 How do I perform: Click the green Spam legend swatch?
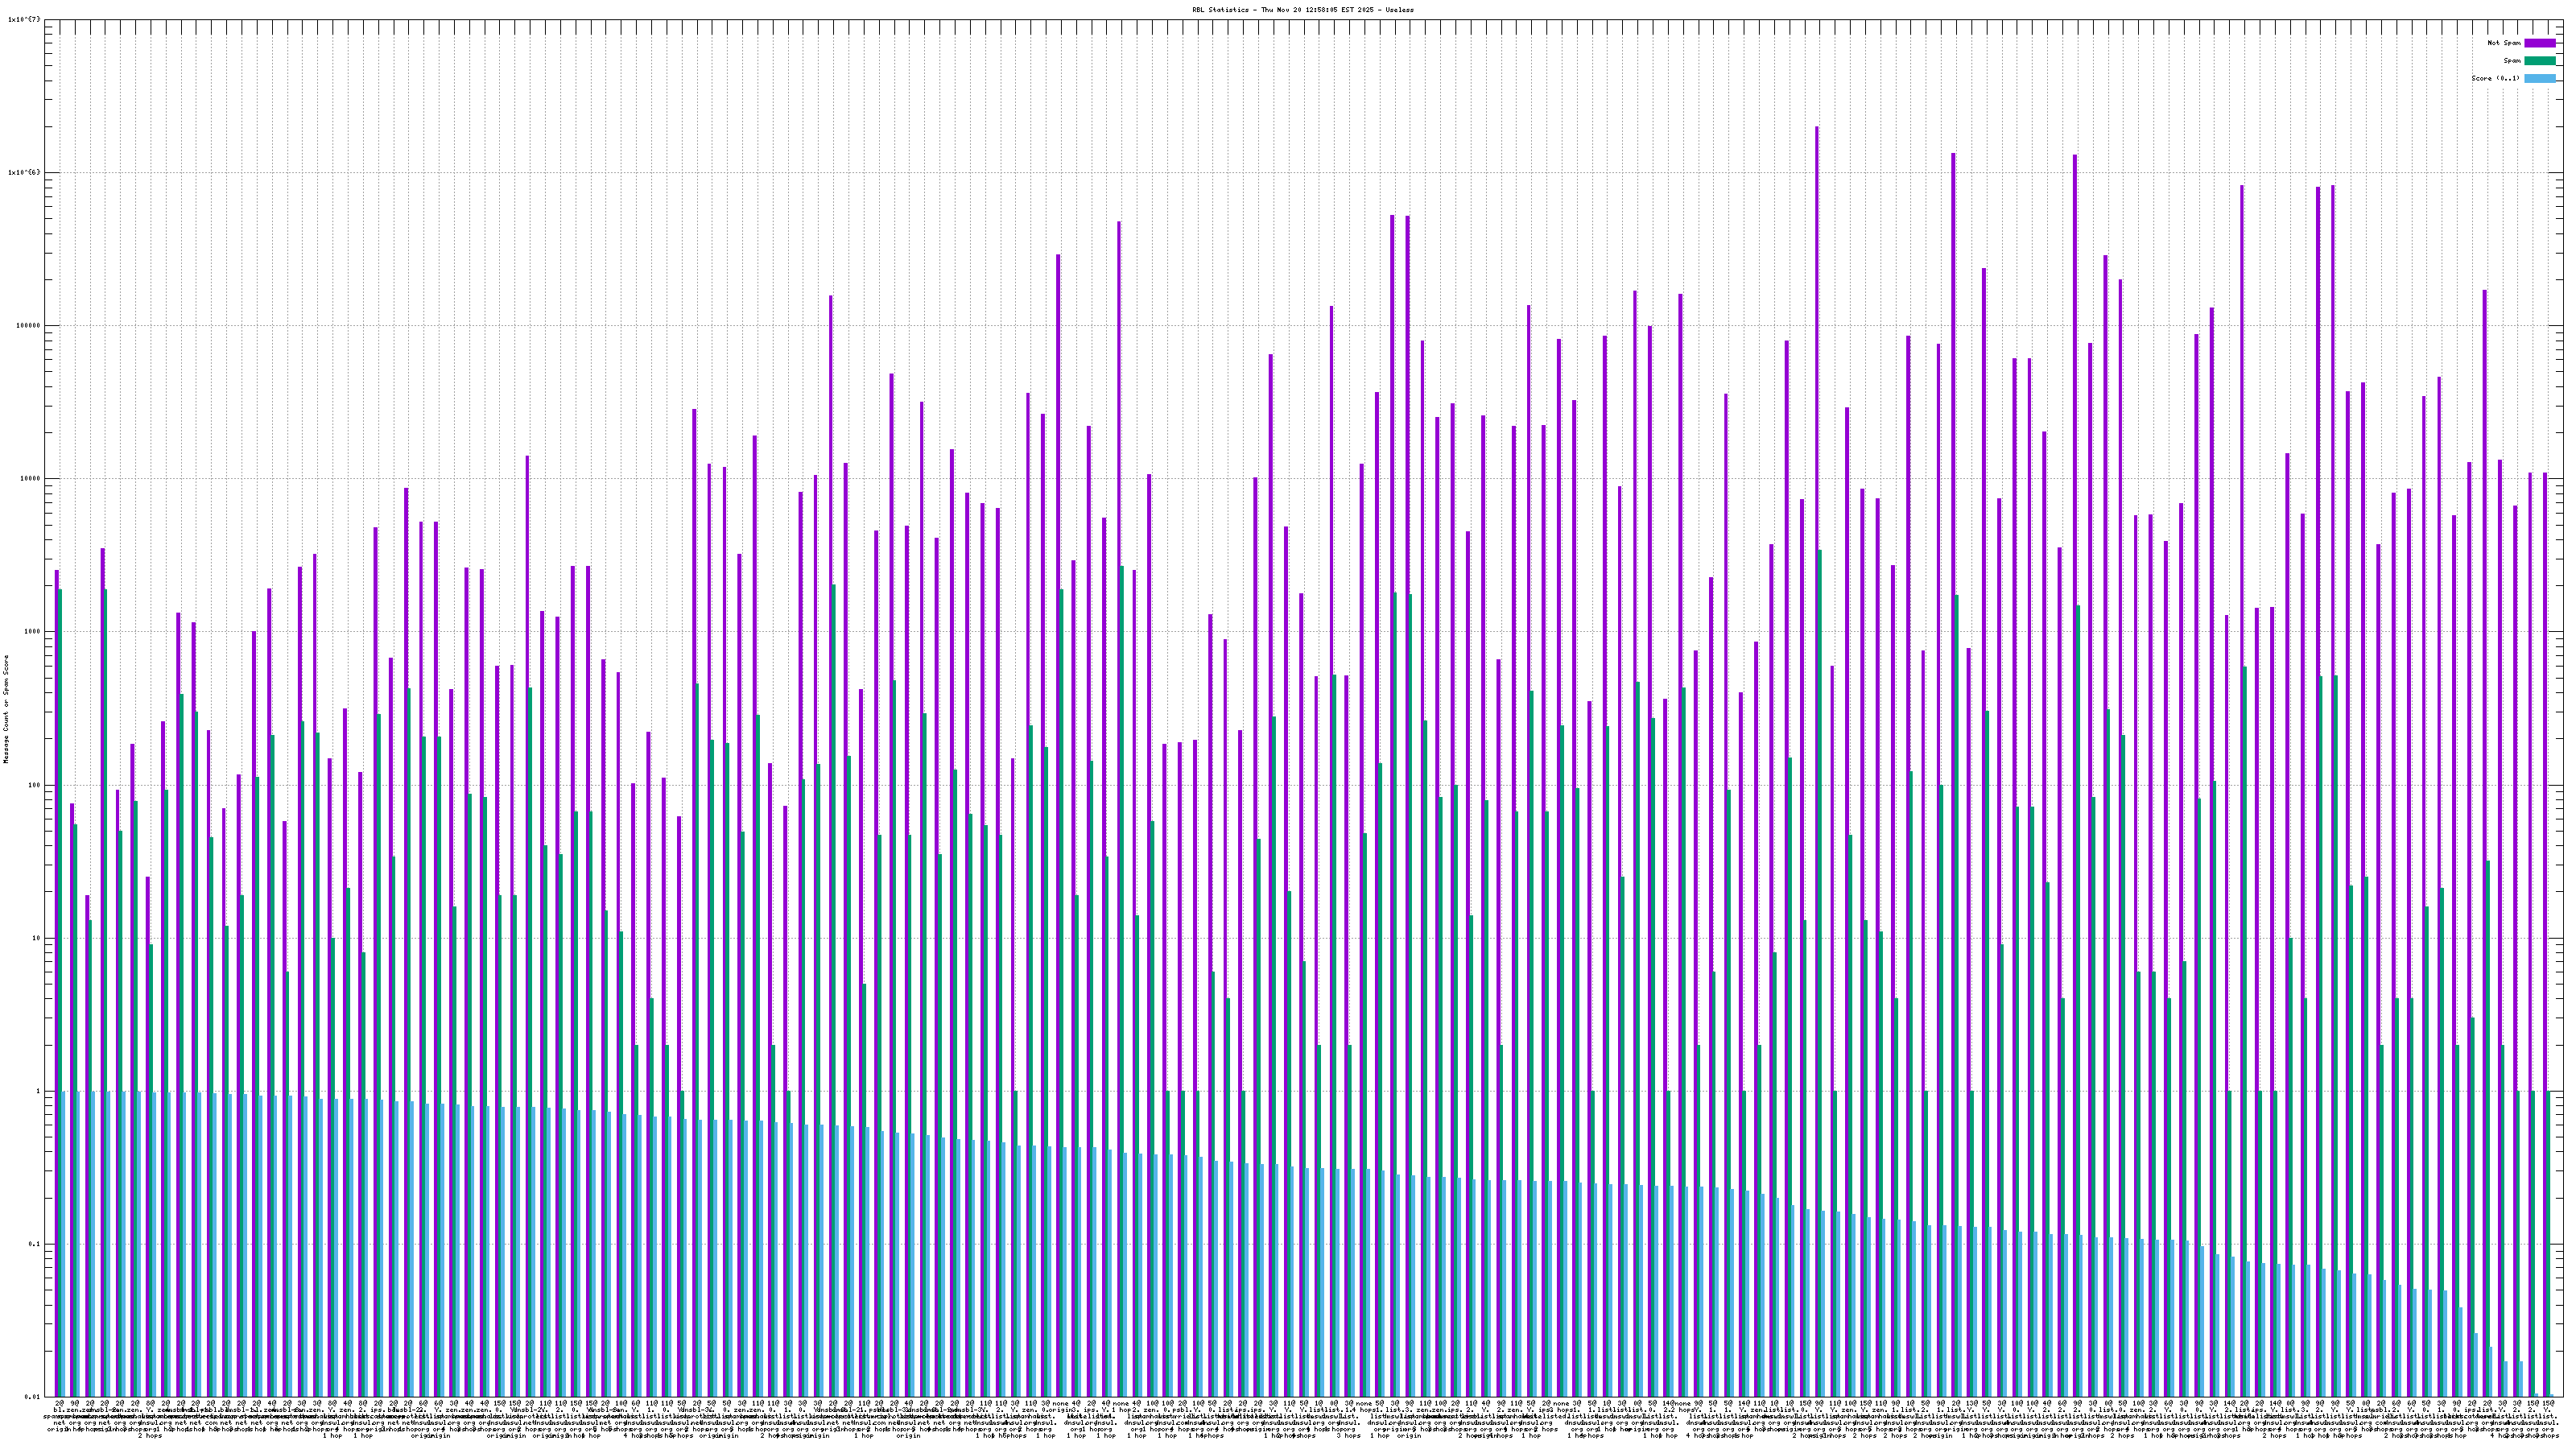click(2540, 61)
